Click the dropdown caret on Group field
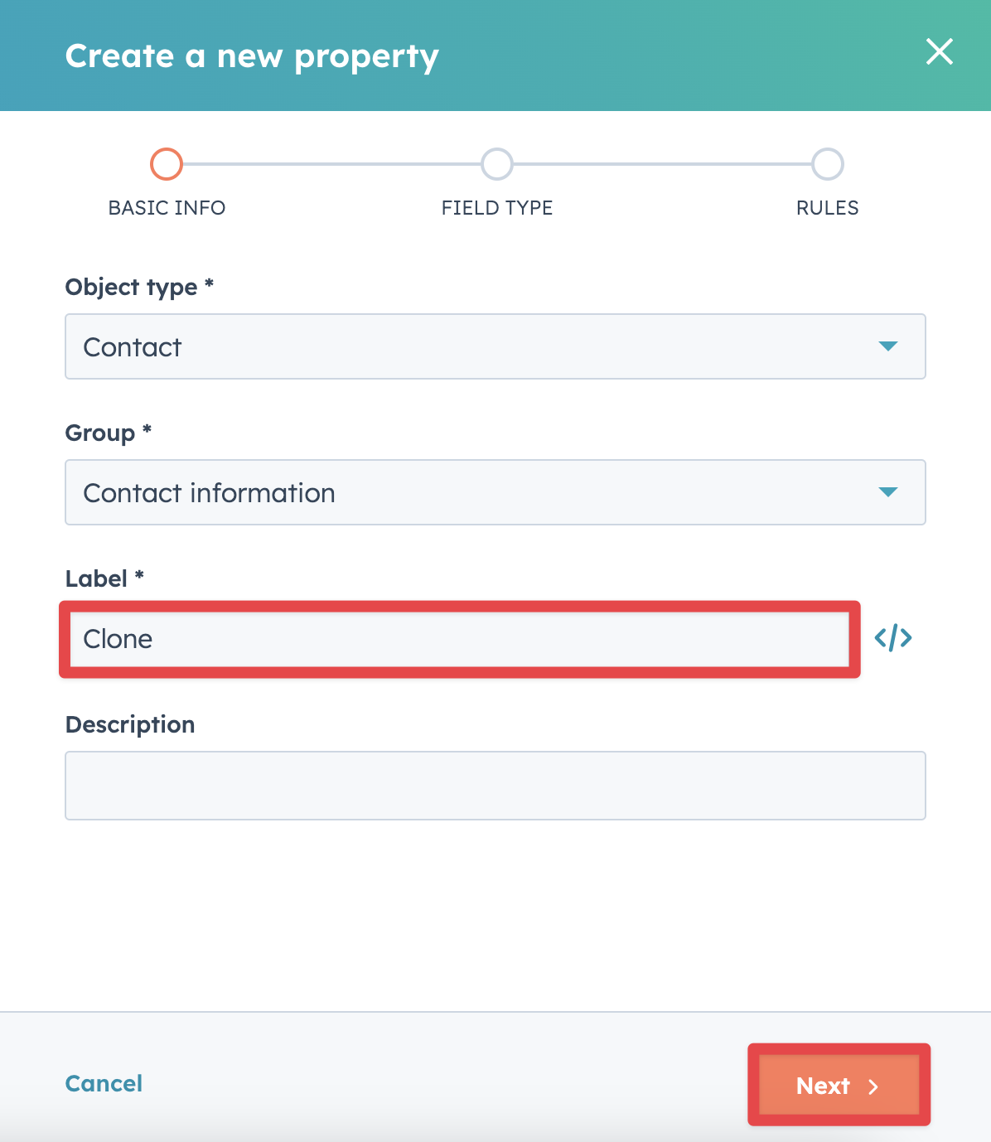 (x=889, y=492)
